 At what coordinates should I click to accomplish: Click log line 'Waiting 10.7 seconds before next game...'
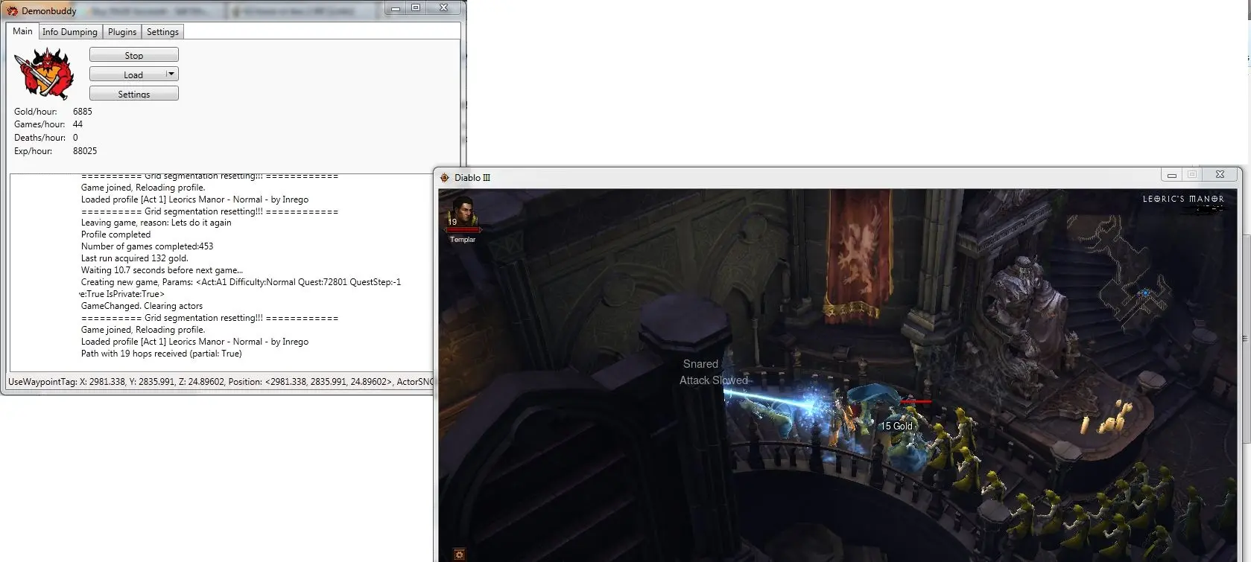(x=162, y=270)
